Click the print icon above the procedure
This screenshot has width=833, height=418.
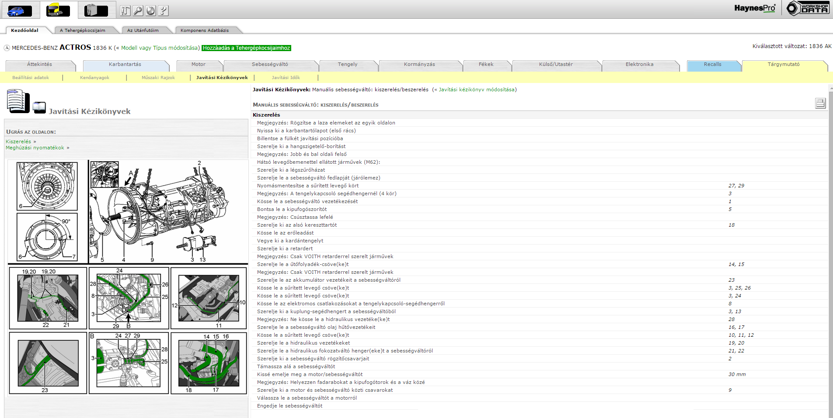(820, 103)
